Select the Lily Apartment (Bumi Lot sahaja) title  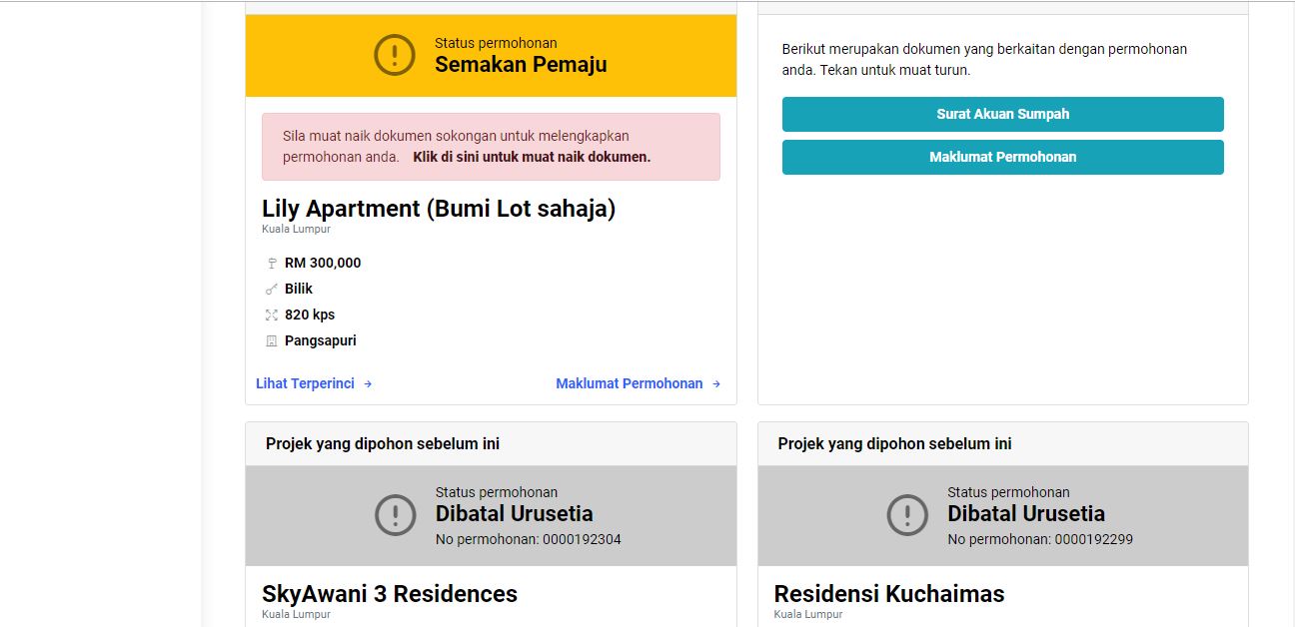(x=439, y=209)
